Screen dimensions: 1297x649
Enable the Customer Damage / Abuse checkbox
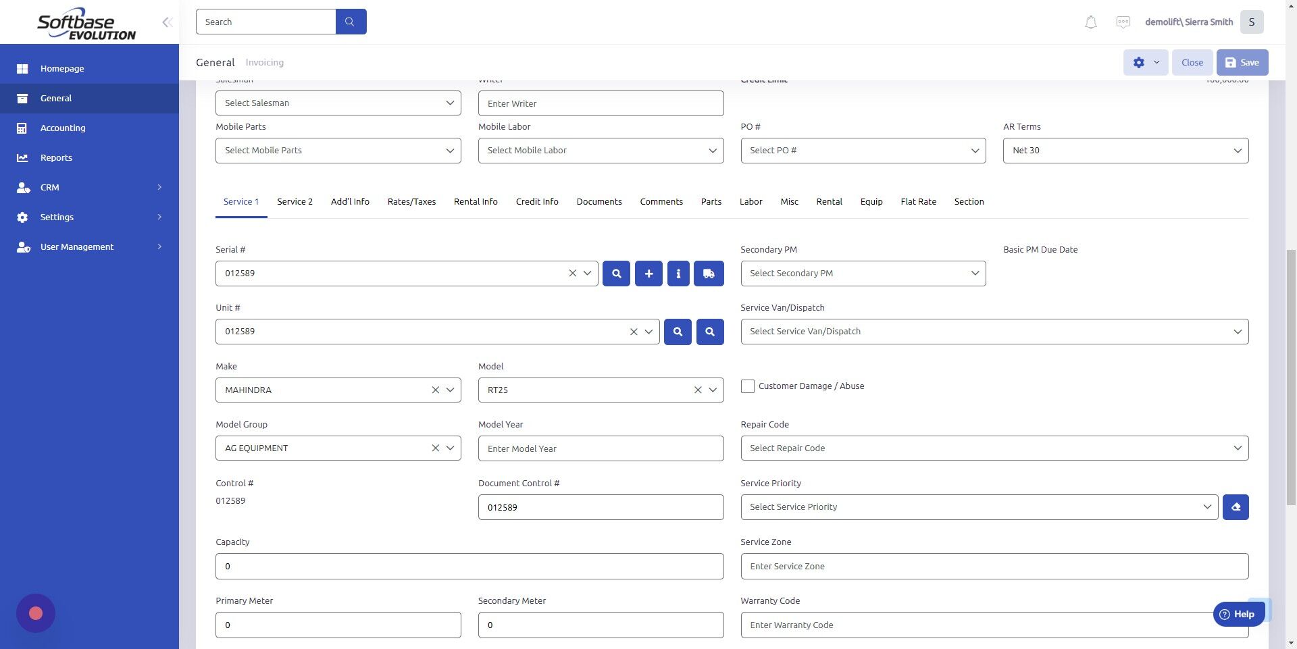747,386
